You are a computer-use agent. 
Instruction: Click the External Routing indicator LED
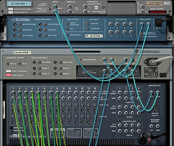point(81,60)
